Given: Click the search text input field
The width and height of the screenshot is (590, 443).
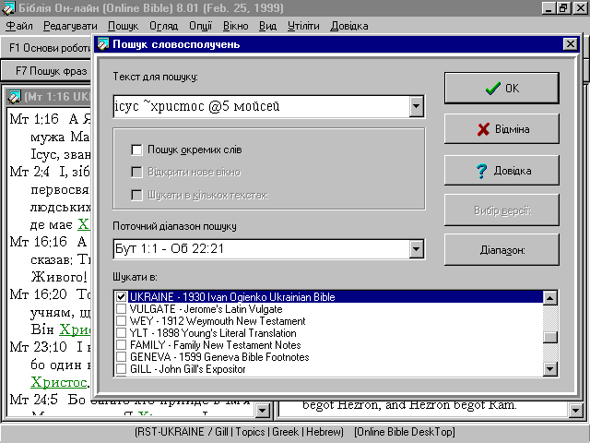Looking at the screenshot, I should tap(260, 107).
